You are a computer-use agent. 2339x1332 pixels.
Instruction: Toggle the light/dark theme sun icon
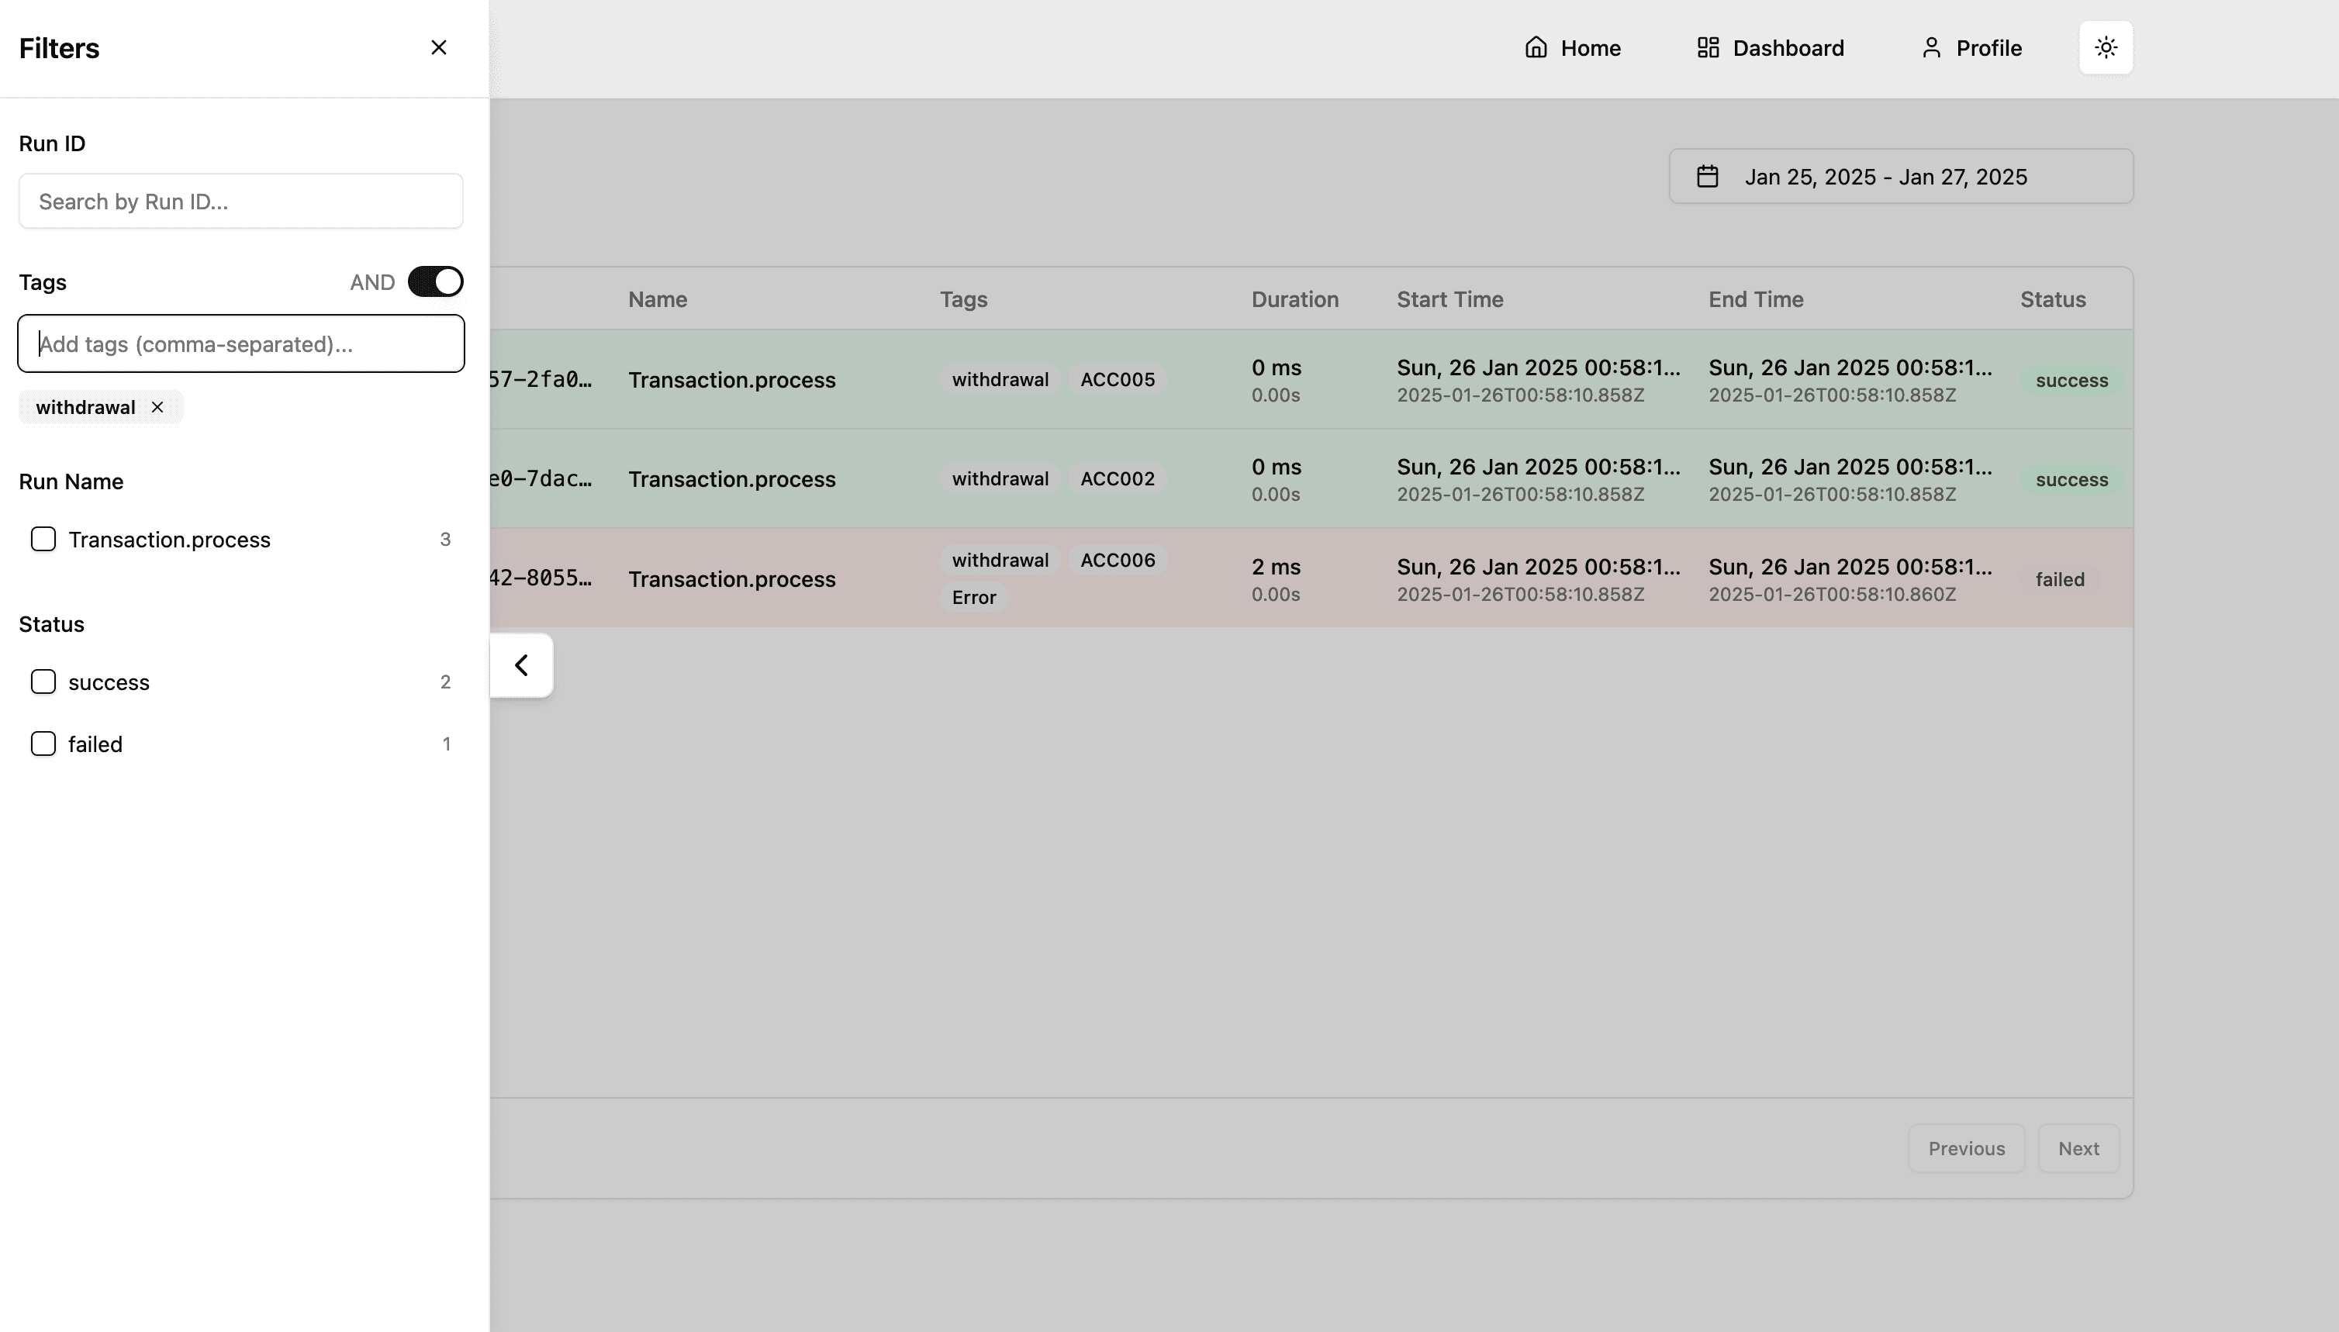point(2106,47)
